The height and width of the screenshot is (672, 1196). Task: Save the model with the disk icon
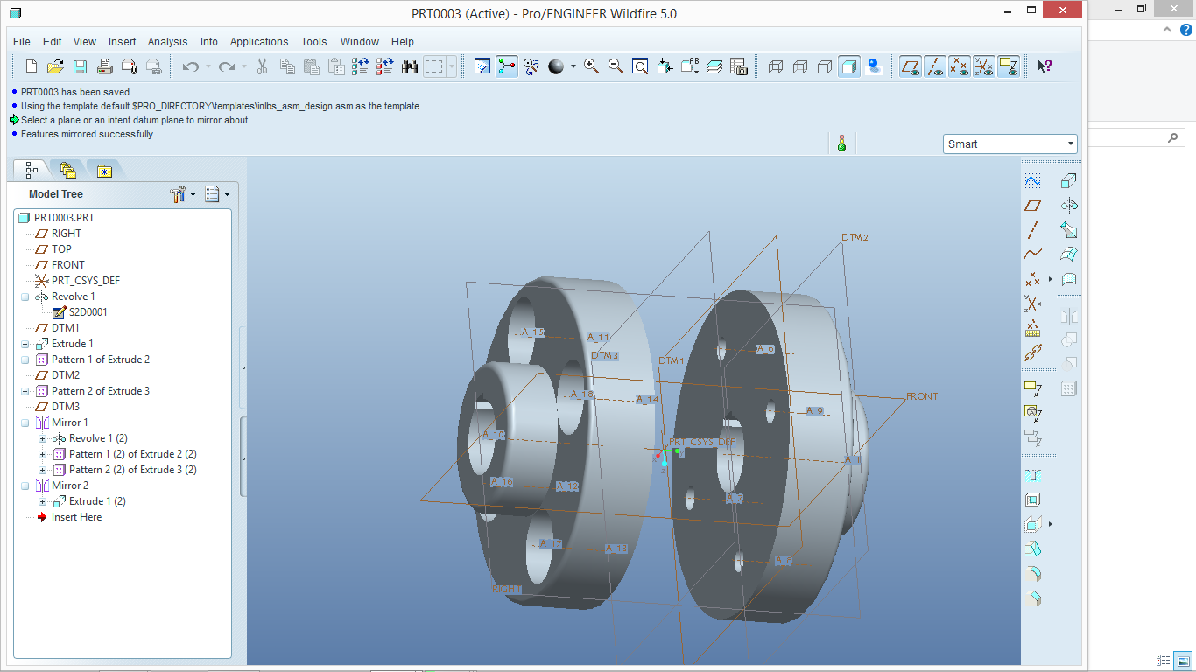pyautogui.click(x=80, y=66)
